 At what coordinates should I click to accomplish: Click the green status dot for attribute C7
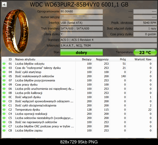coord(4,127)
